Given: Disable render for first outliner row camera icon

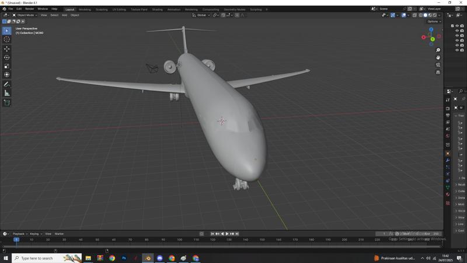Looking at the screenshot, I should coord(462,26).
